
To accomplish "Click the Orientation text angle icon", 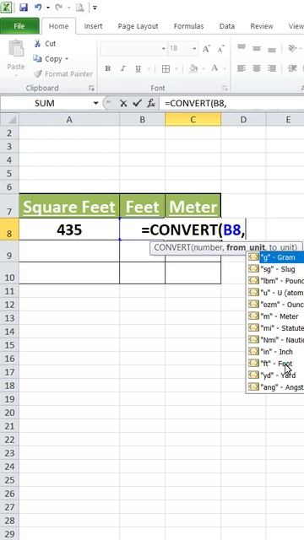I will coord(293,49).
